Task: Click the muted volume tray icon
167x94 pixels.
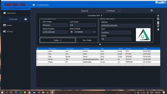Action: (144, 92)
